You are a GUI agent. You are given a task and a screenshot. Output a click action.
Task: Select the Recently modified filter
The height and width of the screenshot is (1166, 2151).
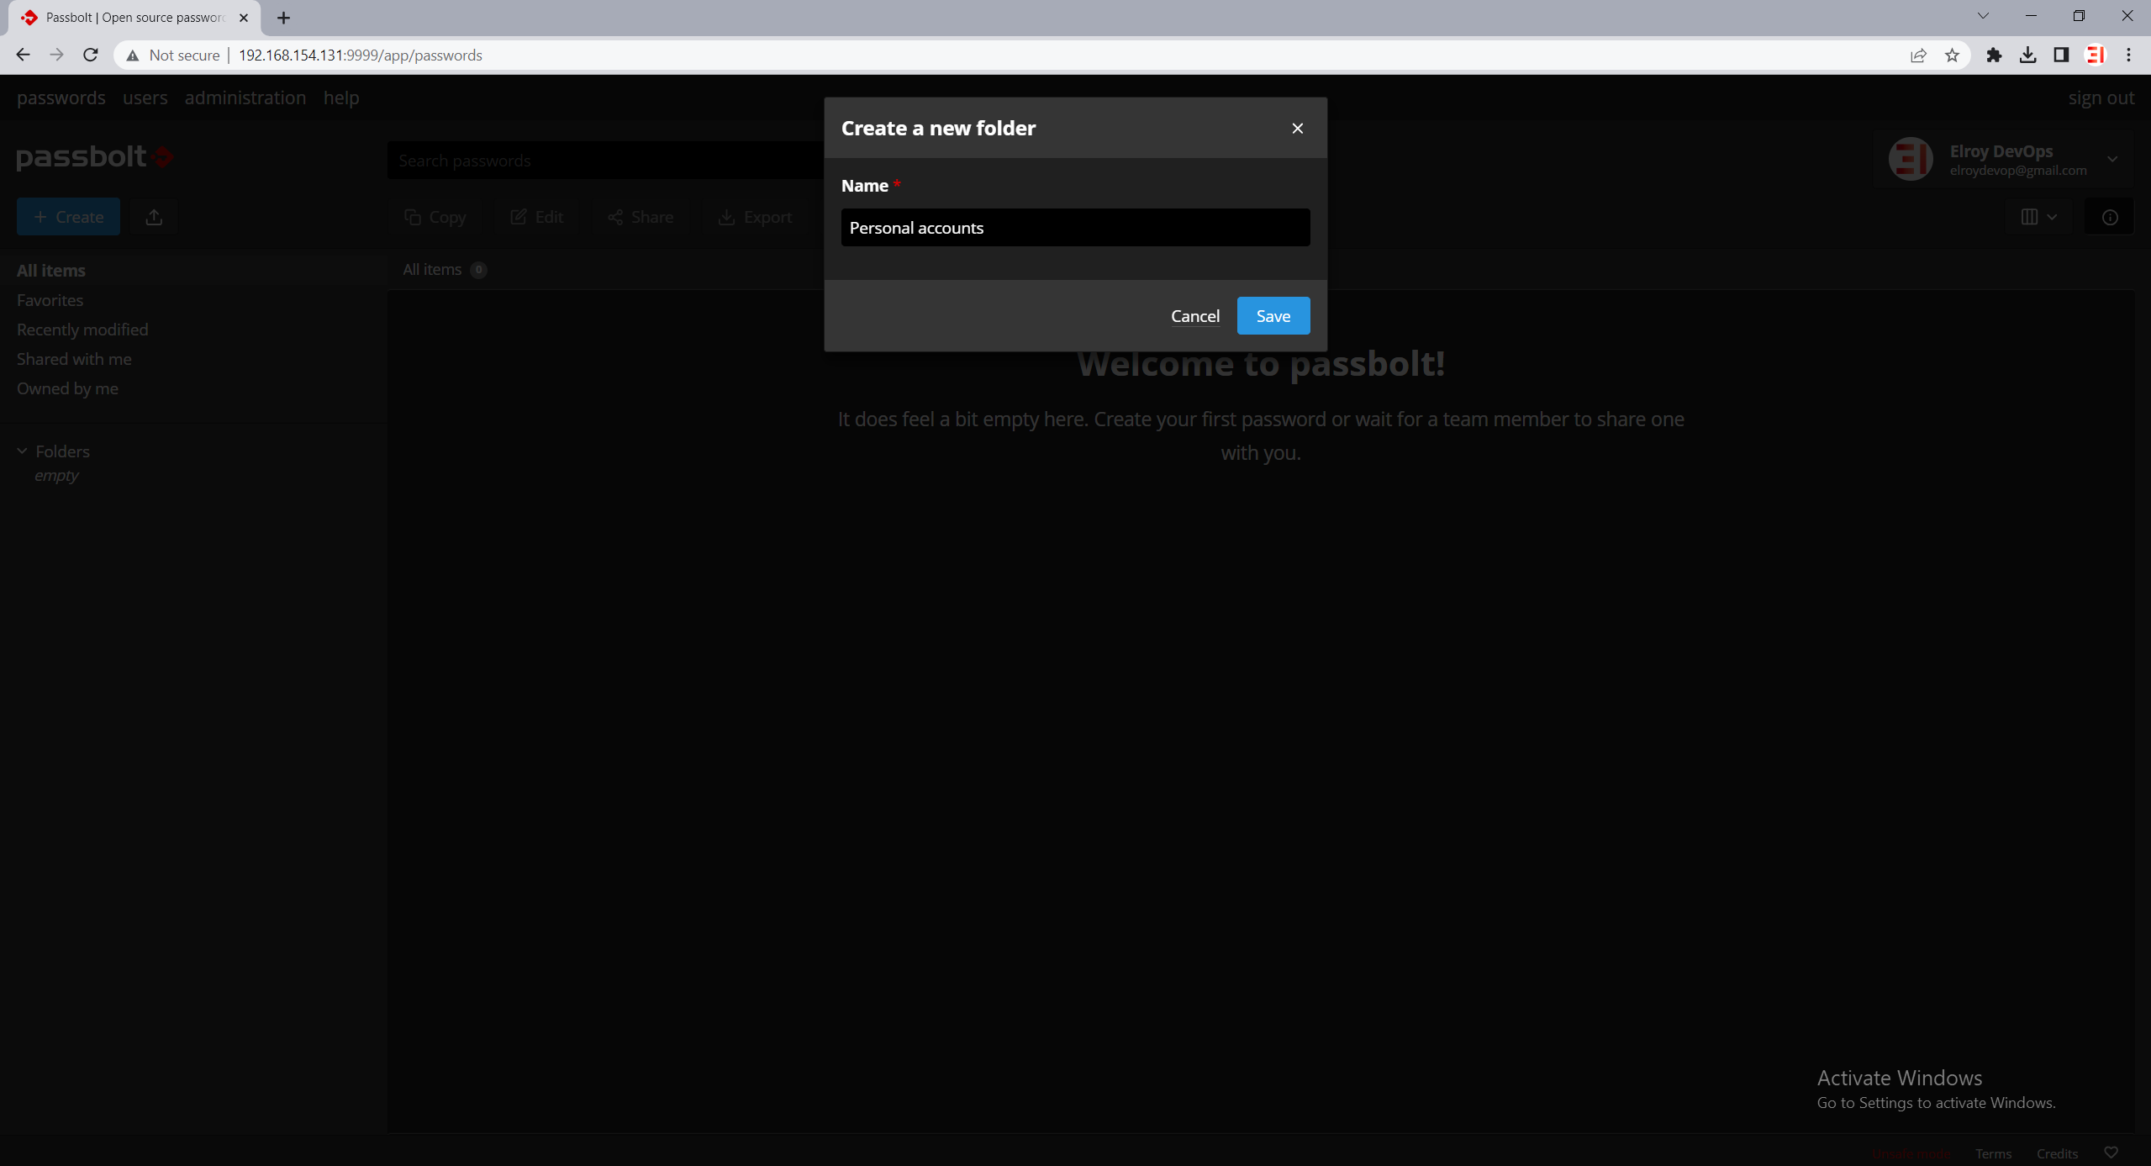point(82,330)
